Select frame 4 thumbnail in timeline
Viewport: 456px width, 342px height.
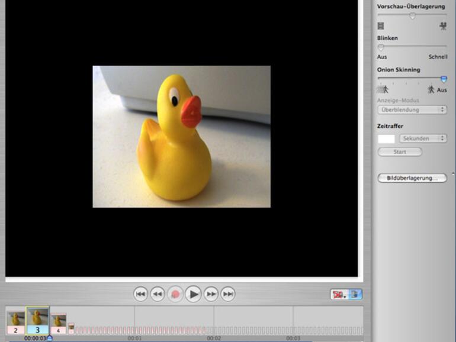click(x=59, y=324)
